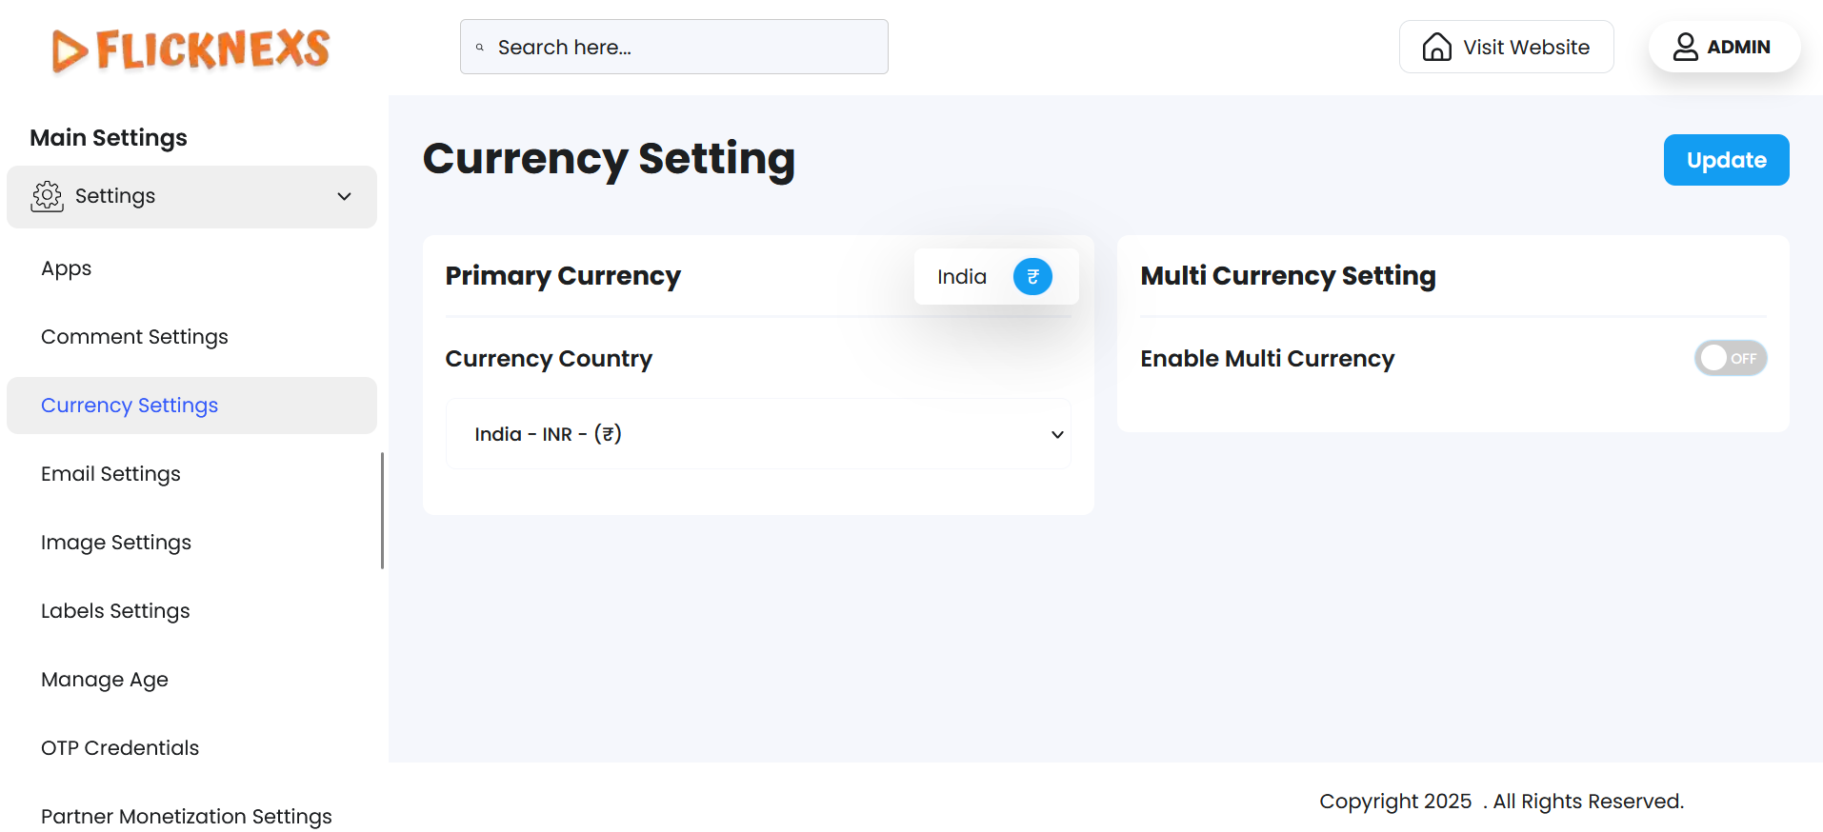Click the Currency Country dropdown arrow
This screenshot has height=832, width=1823.
[x=1057, y=434]
